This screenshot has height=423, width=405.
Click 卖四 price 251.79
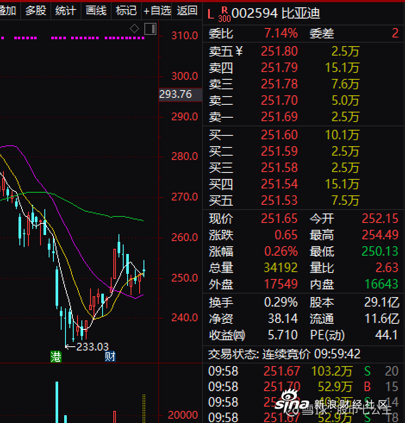click(279, 68)
